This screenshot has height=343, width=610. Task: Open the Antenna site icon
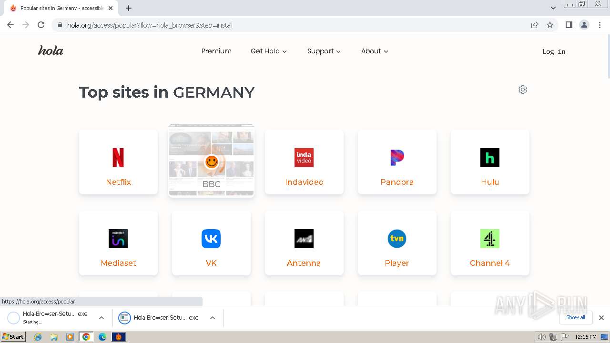304,239
